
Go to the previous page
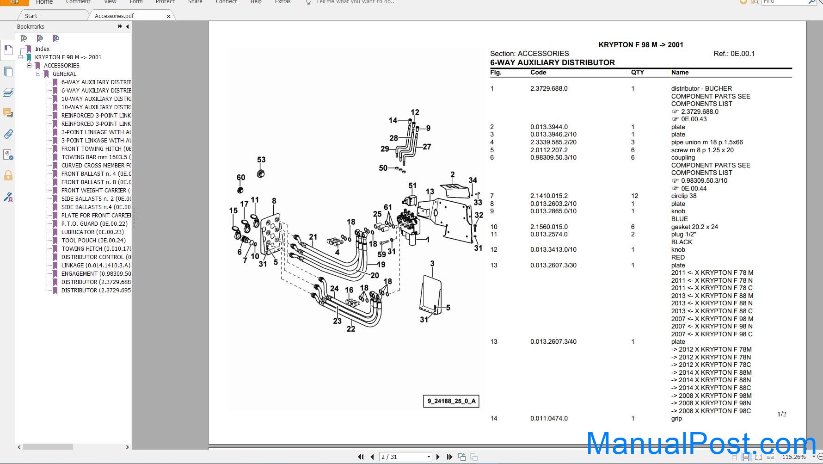click(x=372, y=457)
